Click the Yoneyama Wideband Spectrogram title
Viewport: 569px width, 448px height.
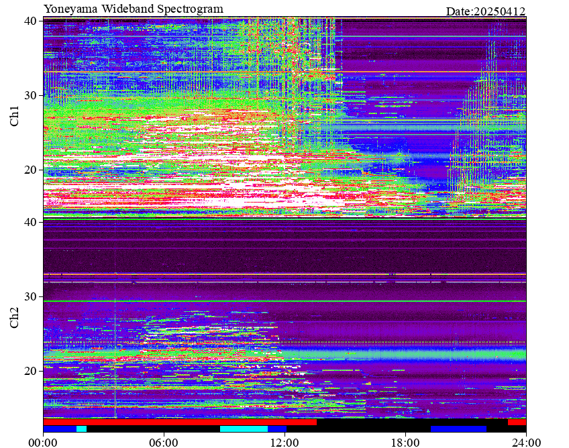[x=134, y=9]
